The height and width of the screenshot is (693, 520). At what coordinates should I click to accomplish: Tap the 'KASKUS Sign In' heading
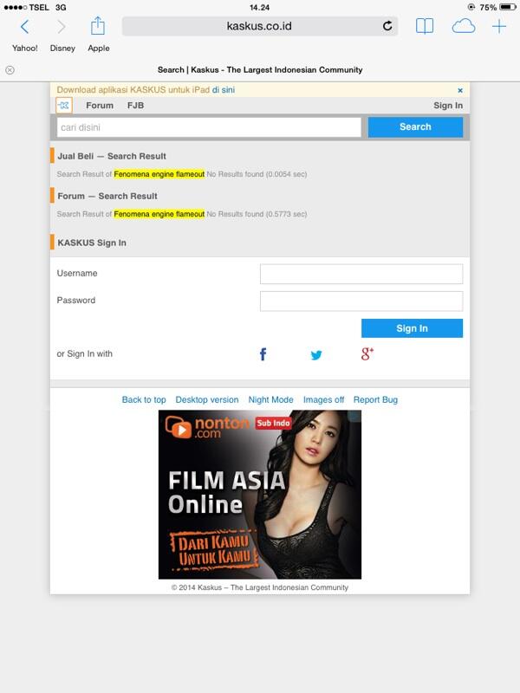coord(92,243)
